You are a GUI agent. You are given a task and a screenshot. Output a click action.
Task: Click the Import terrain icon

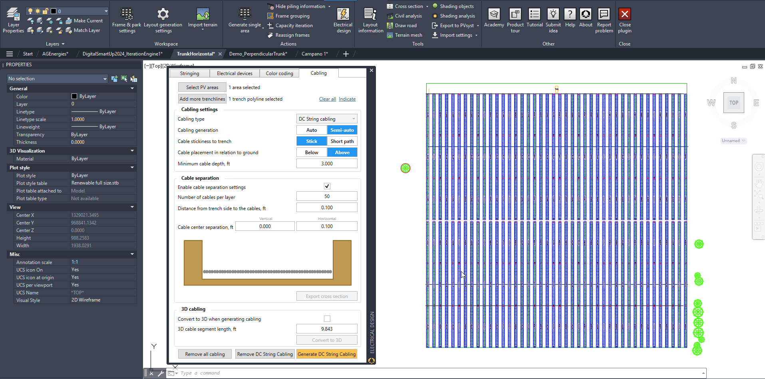(203, 14)
